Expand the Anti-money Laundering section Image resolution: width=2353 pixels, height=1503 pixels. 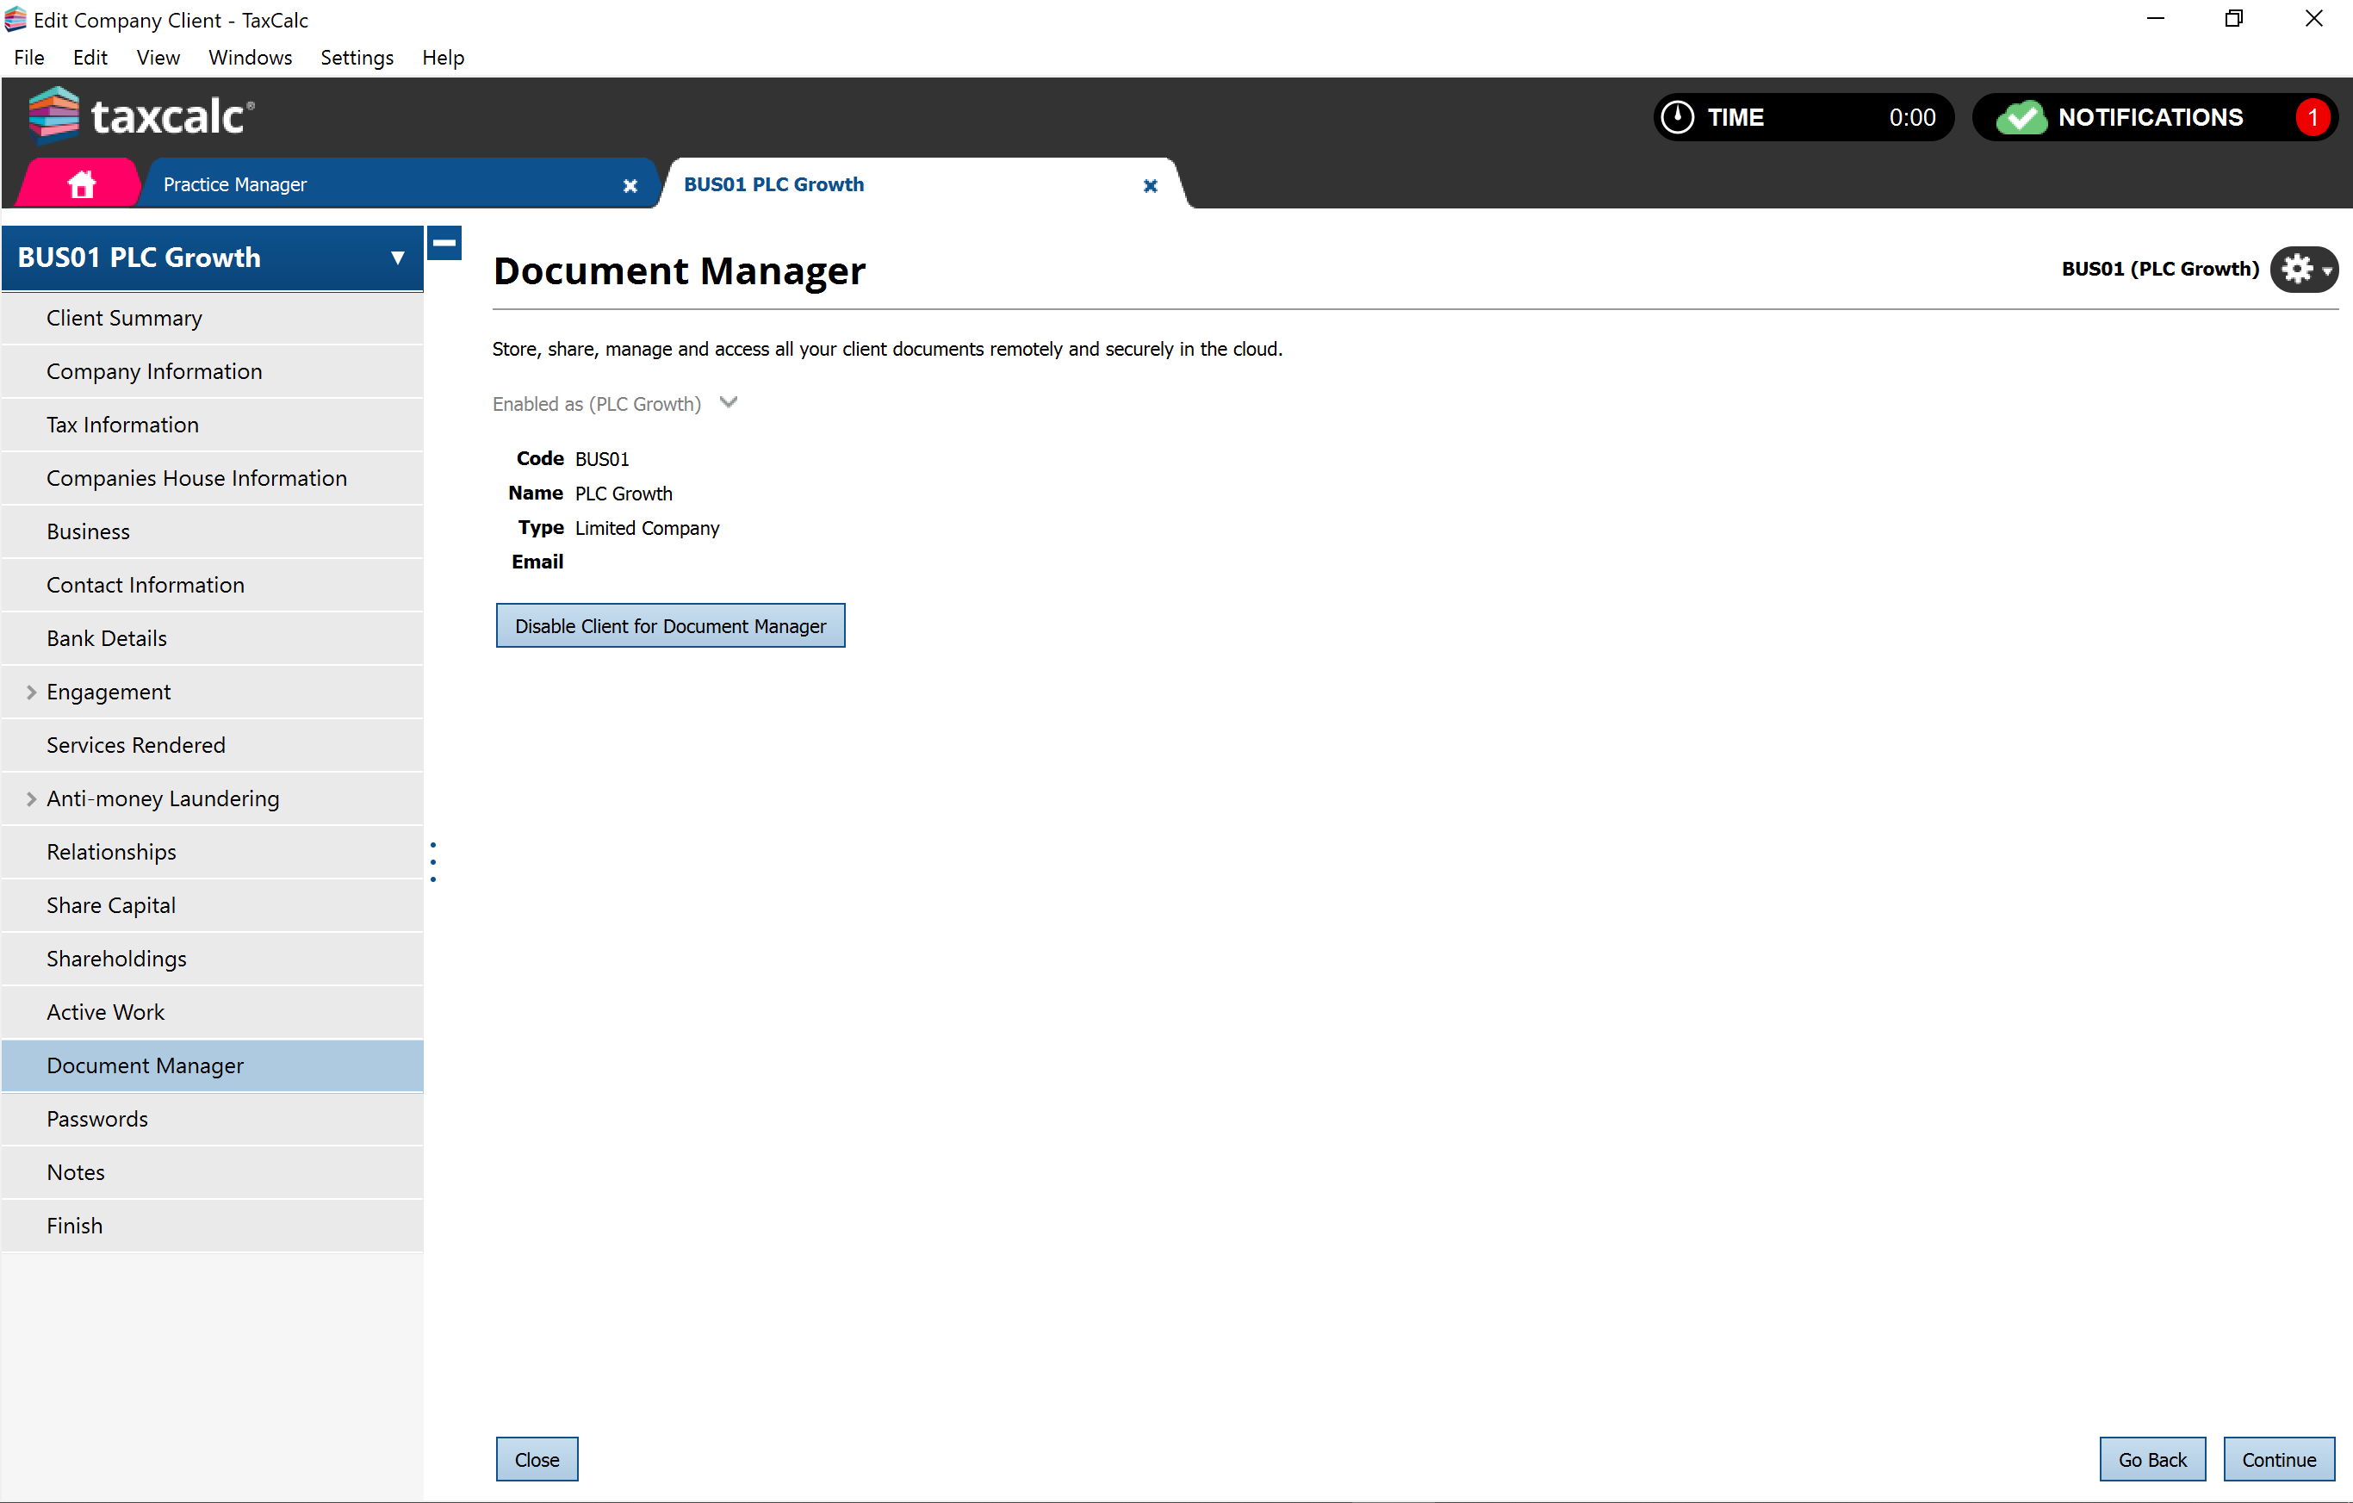pos(31,798)
